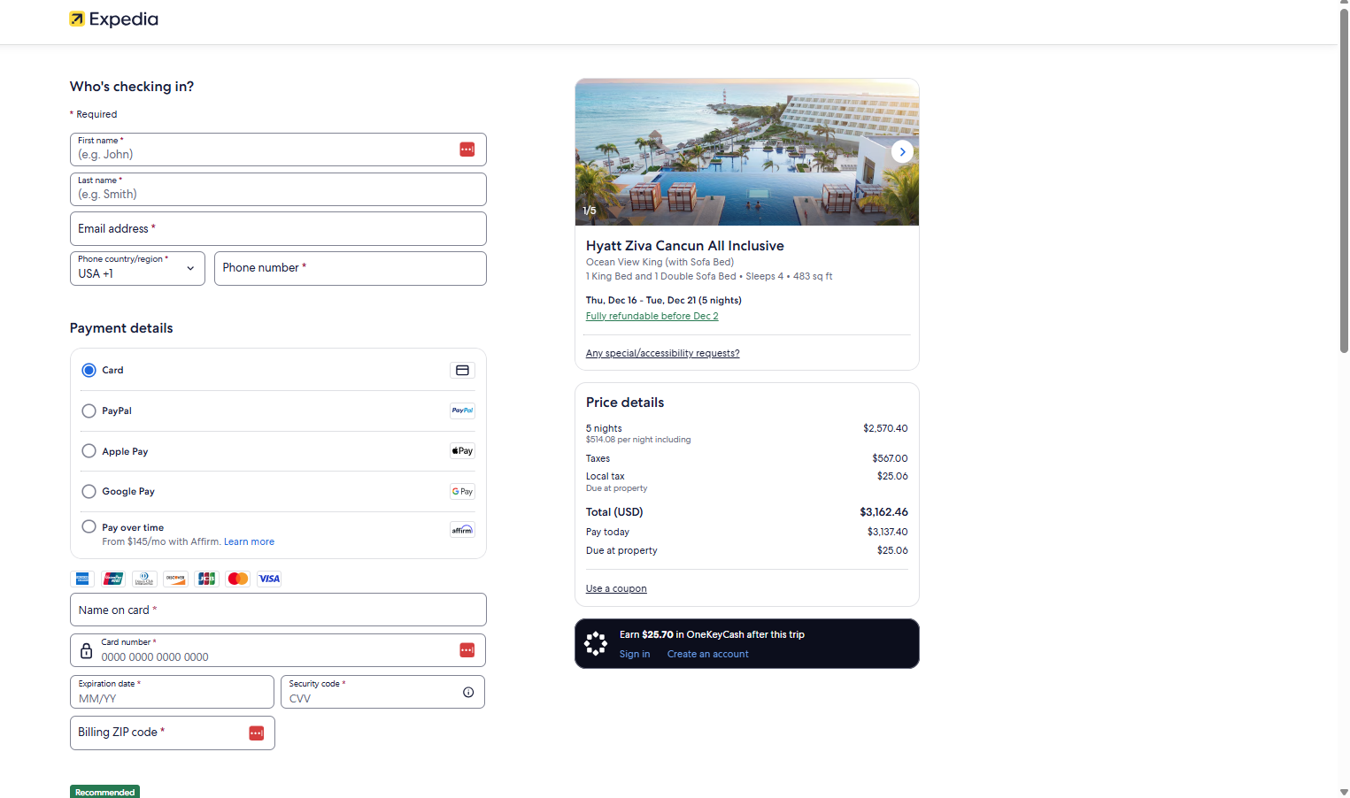Click the American Express card icon
Viewport: 1350px width, 798px height.
pyautogui.click(x=82, y=579)
